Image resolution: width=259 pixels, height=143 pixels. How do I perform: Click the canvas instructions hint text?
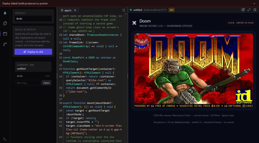193,115
